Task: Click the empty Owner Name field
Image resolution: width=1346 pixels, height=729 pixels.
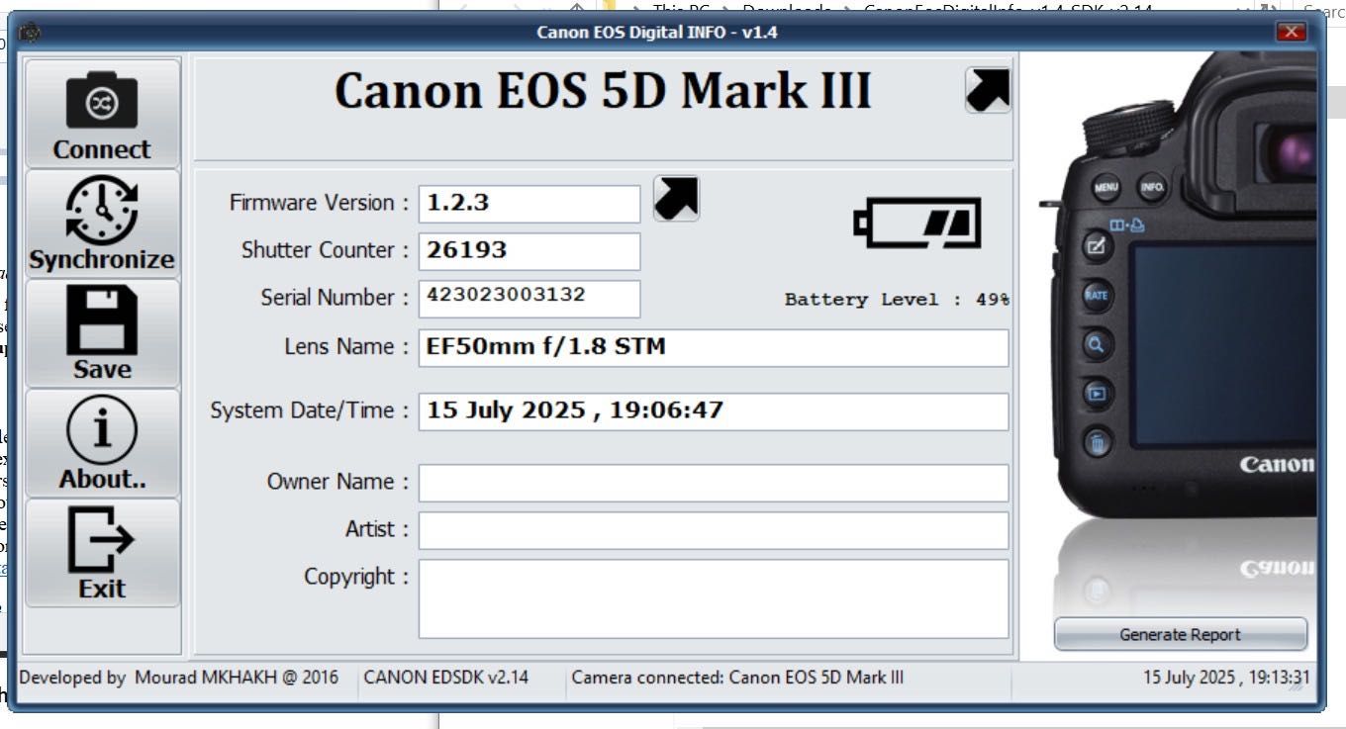Action: pyautogui.click(x=714, y=483)
